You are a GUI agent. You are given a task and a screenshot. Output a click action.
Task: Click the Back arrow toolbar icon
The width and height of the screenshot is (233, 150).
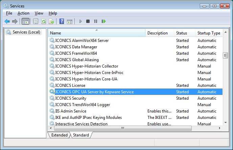[x=7, y=21]
